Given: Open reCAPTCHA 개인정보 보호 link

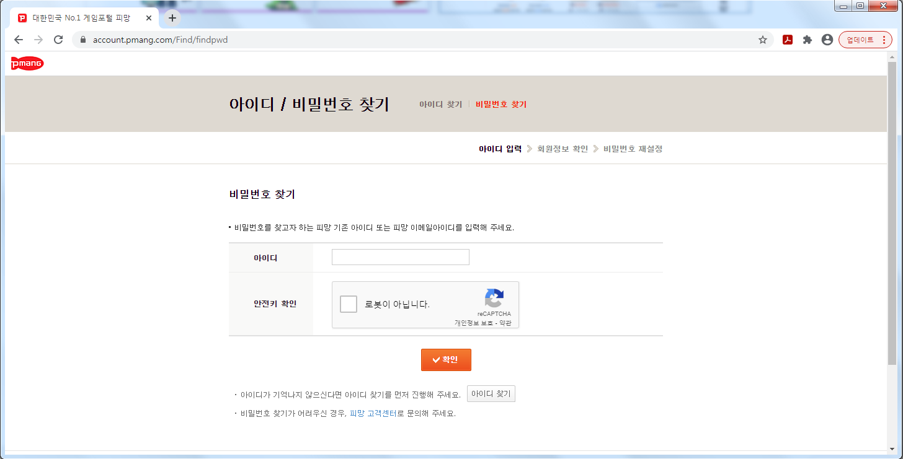Looking at the screenshot, I should tap(474, 323).
